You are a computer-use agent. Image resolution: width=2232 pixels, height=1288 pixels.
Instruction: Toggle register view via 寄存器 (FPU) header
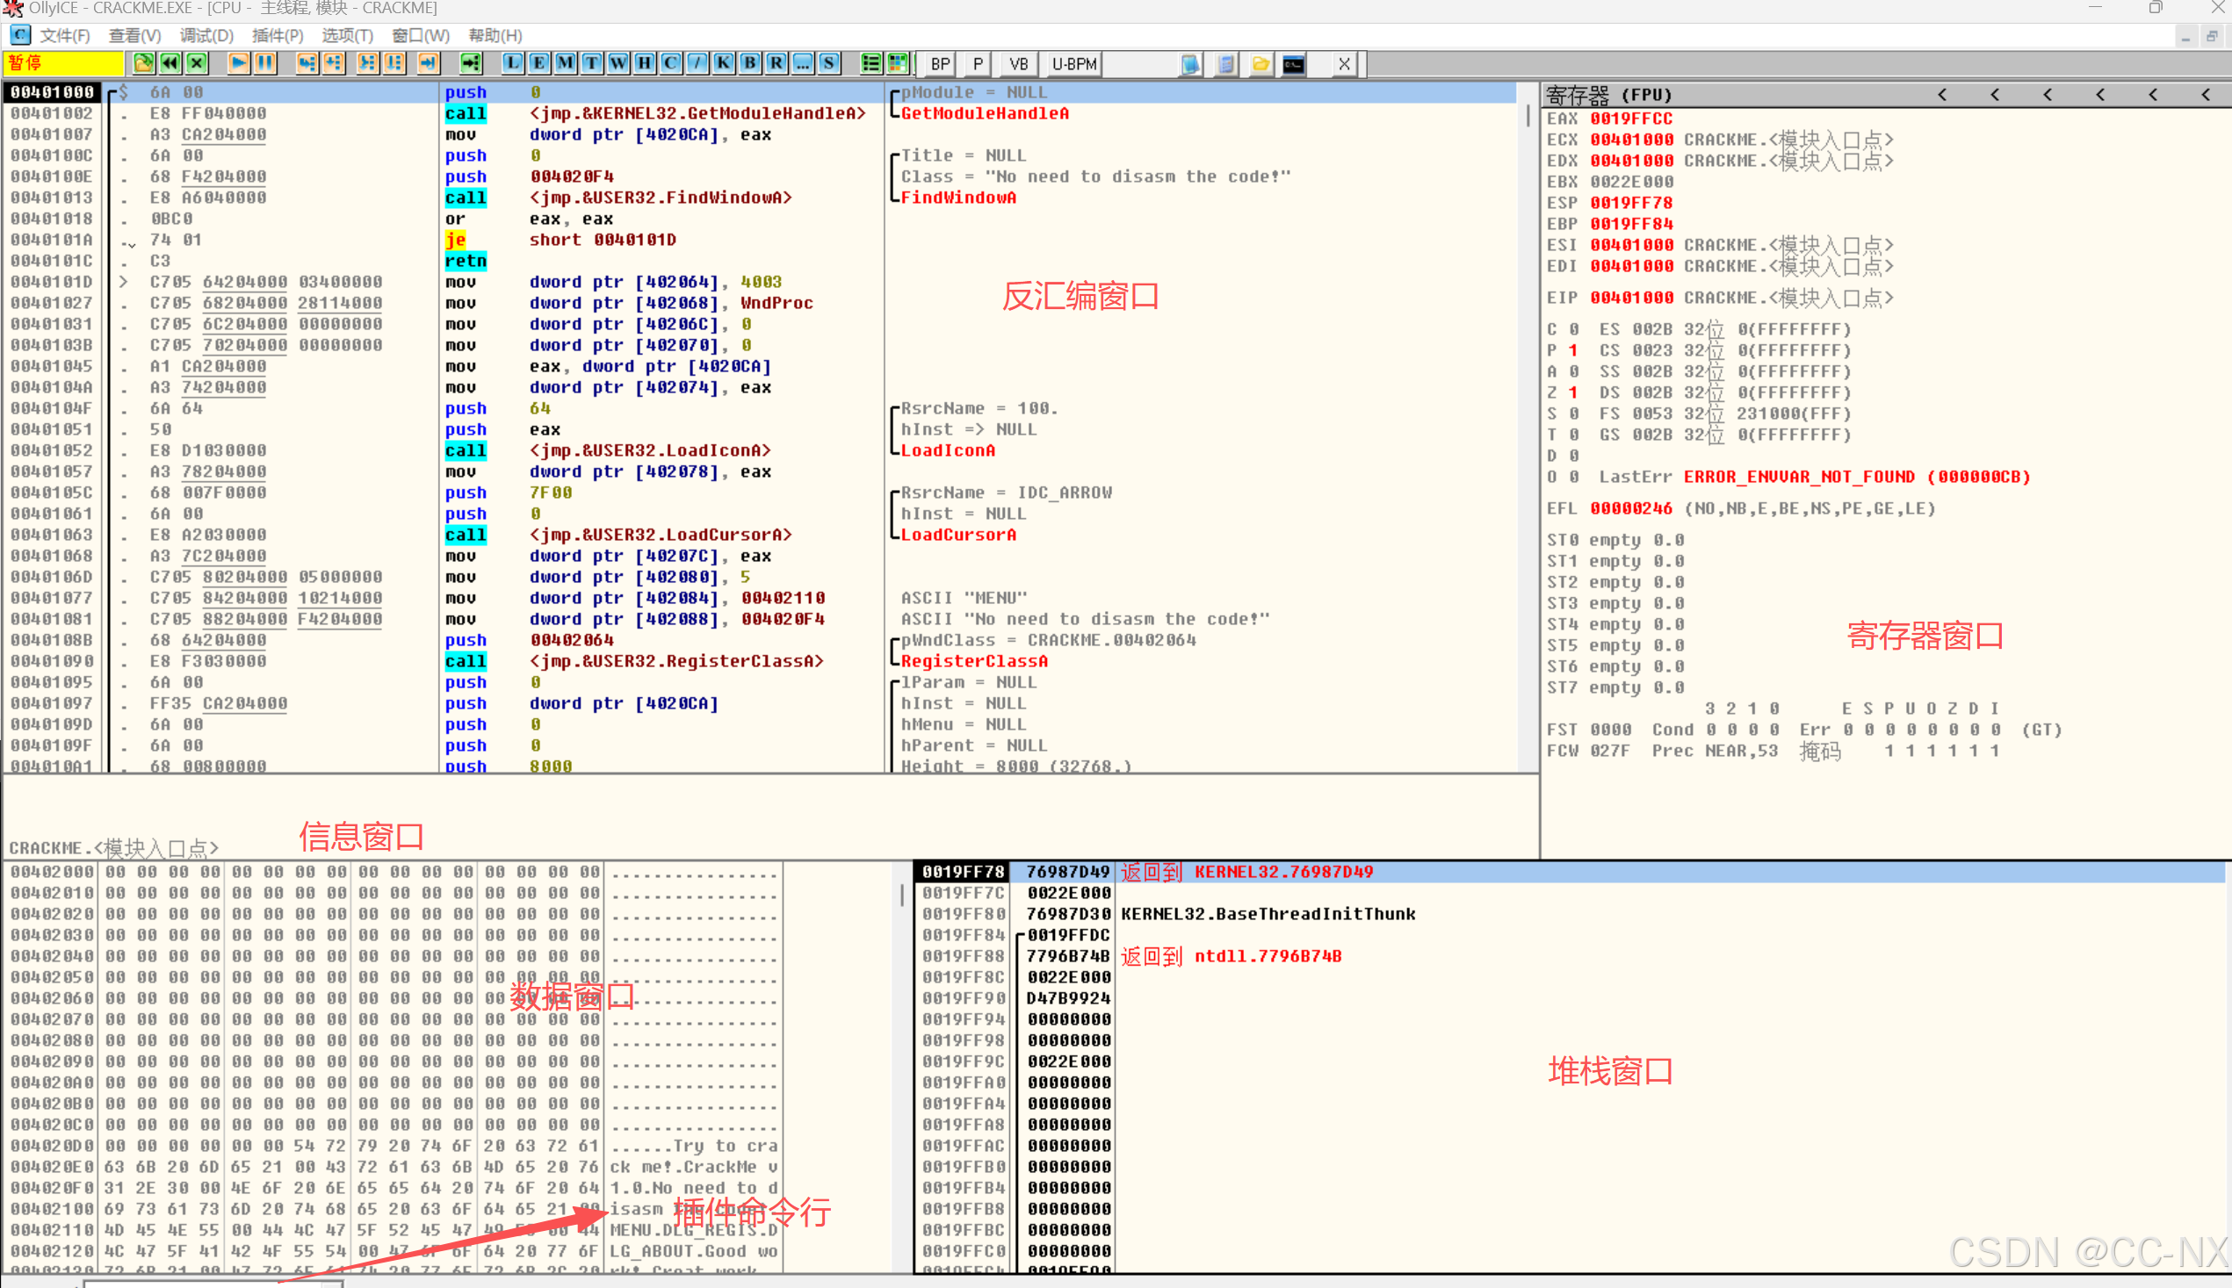tap(1609, 95)
